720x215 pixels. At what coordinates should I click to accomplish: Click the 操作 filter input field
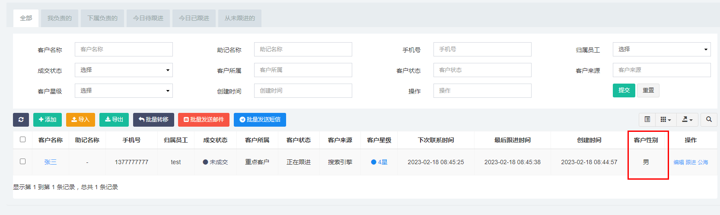[482, 90]
